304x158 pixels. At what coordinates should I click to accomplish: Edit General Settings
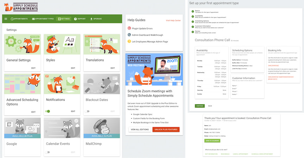tap(33, 68)
